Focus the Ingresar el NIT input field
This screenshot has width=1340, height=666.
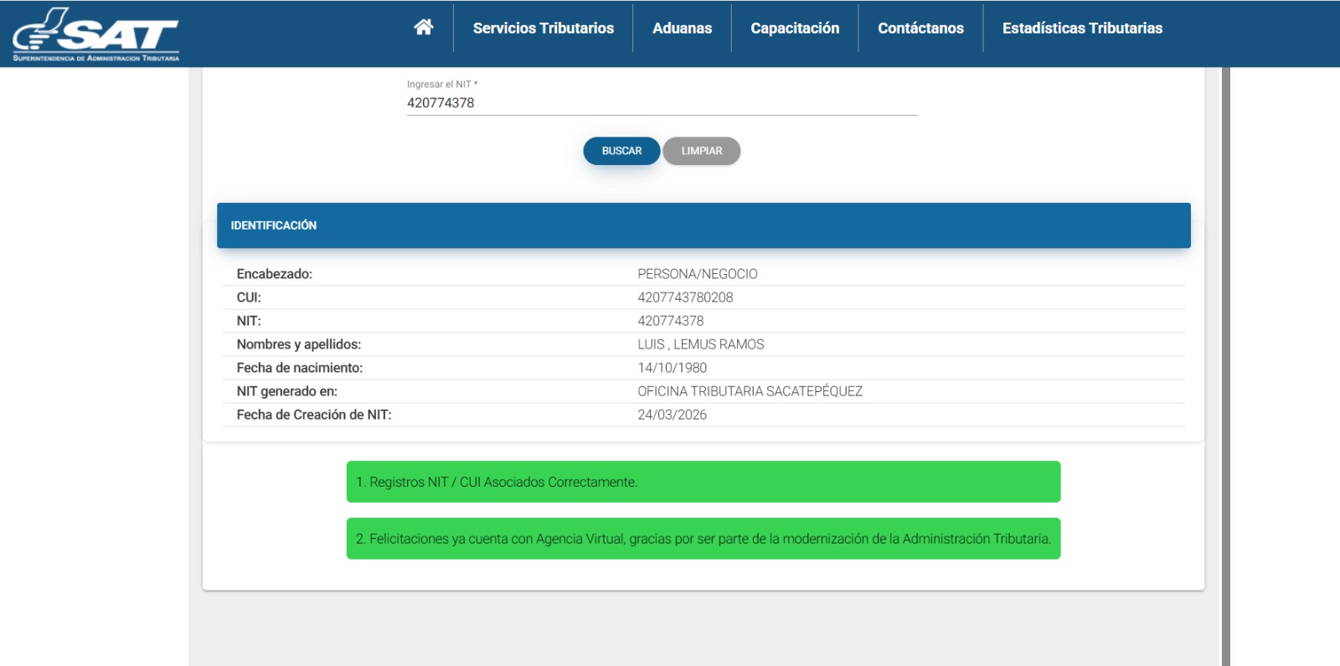click(662, 103)
